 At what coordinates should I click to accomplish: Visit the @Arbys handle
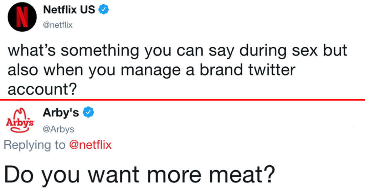click(x=58, y=129)
